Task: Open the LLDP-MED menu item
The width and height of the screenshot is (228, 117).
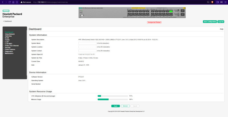Action: (9, 44)
